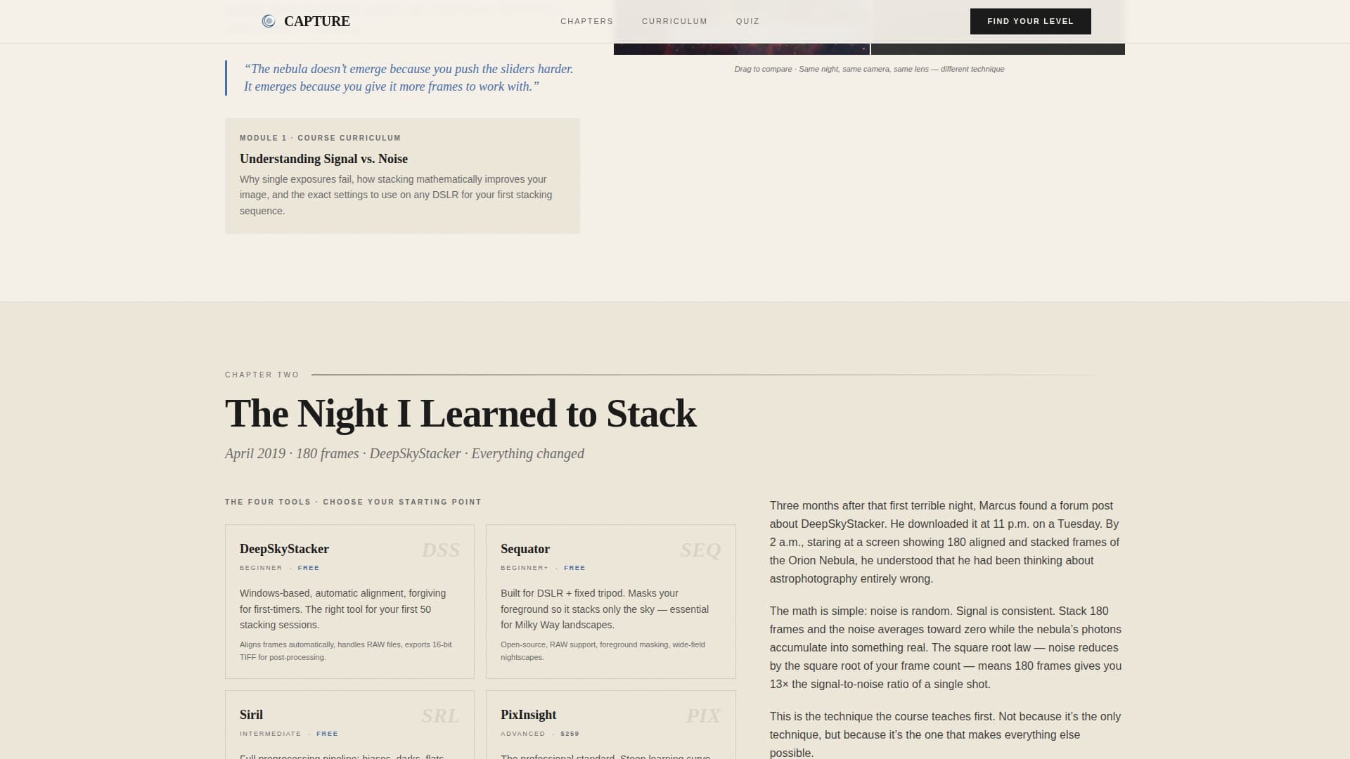Click the SRL abbreviation label
The width and height of the screenshot is (1350, 759).
click(440, 716)
